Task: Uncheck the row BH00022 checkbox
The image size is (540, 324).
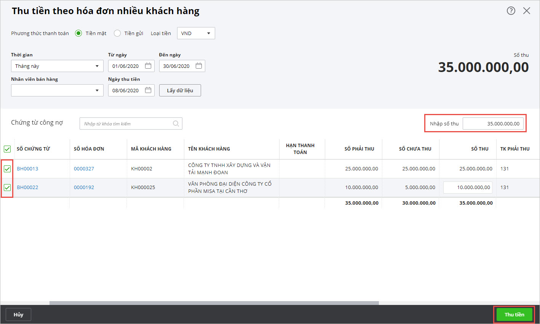Action: (x=7, y=187)
